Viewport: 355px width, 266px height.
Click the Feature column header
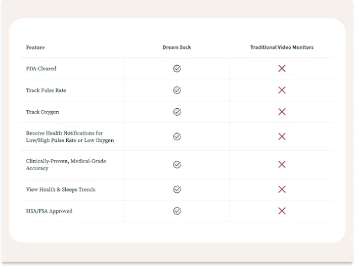(35, 47)
